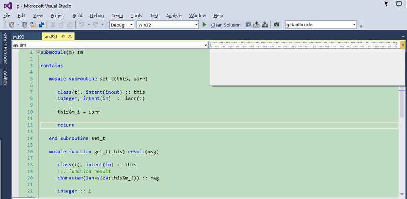Click the Undo arrow icon

[x=82, y=24]
